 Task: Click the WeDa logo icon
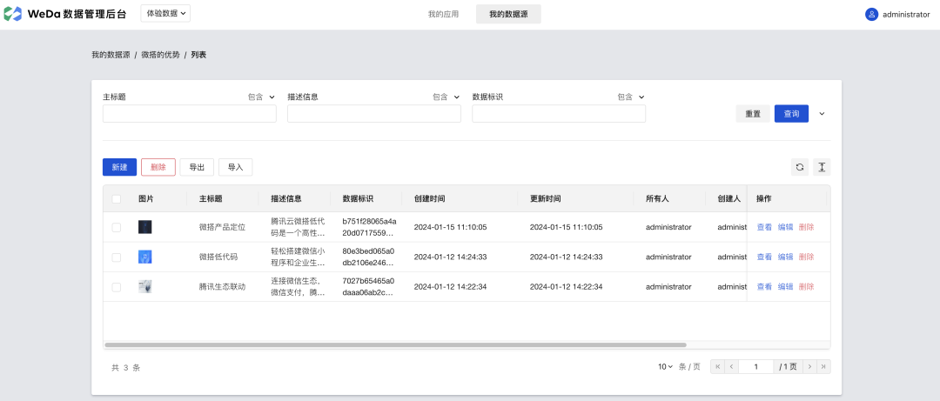pos(12,14)
